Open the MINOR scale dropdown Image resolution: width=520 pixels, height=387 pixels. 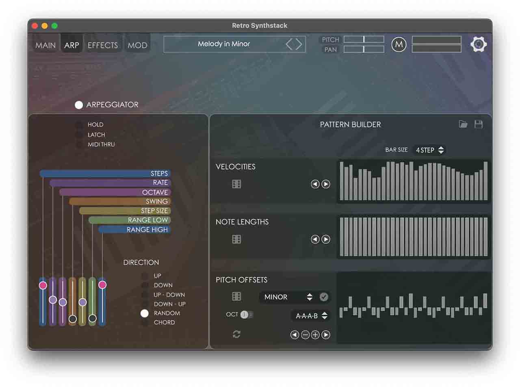tap(288, 297)
